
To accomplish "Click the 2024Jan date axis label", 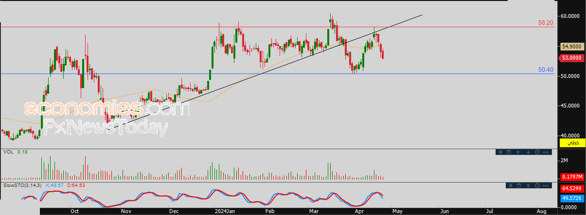I will 225,211.
